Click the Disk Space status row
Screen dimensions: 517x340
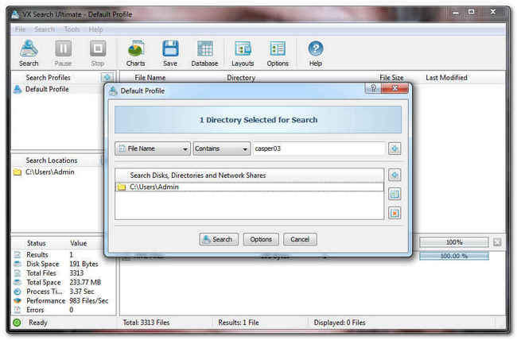click(63, 264)
